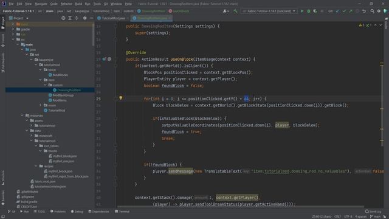
Task: Open the Refactor menu
Action: [66, 4]
